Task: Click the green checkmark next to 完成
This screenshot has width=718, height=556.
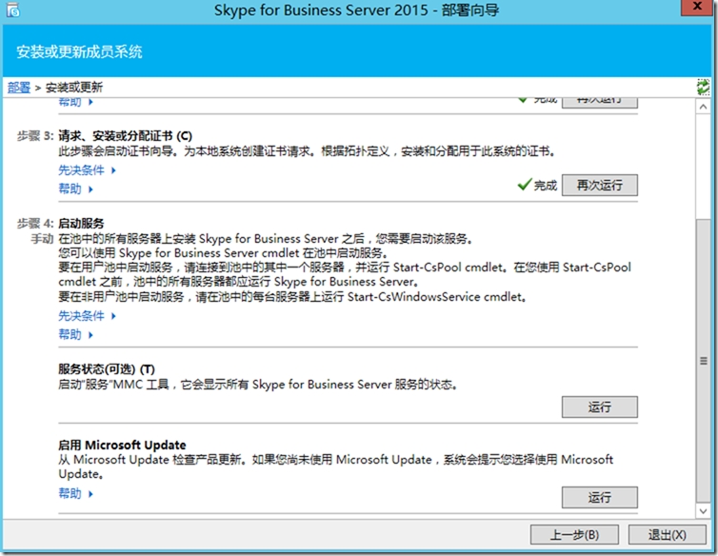Action: pos(524,185)
